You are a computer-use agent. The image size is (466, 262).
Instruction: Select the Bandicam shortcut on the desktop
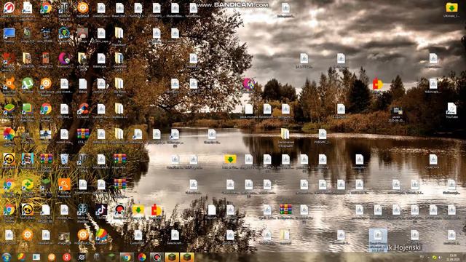point(119,210)
